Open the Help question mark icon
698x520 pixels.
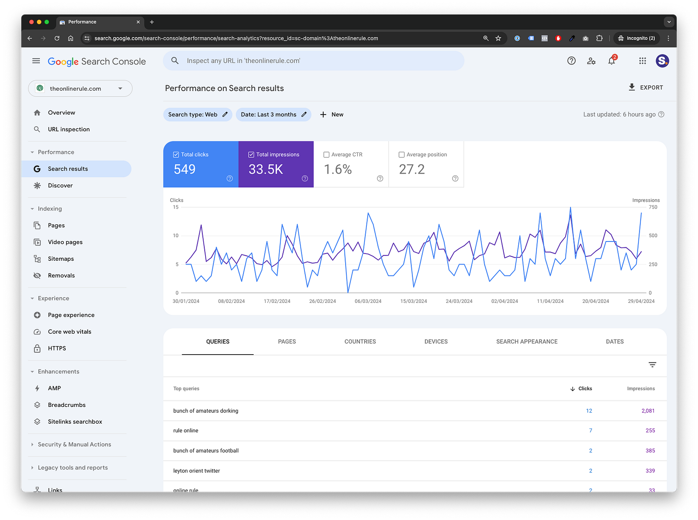click(571, 61)
